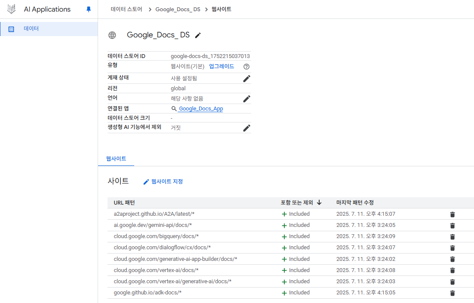The height and width of the screenshot is (303, 474).
Task: Delete generative-ai-app-builder/docs/* pattern
Action: click(452, 259)
